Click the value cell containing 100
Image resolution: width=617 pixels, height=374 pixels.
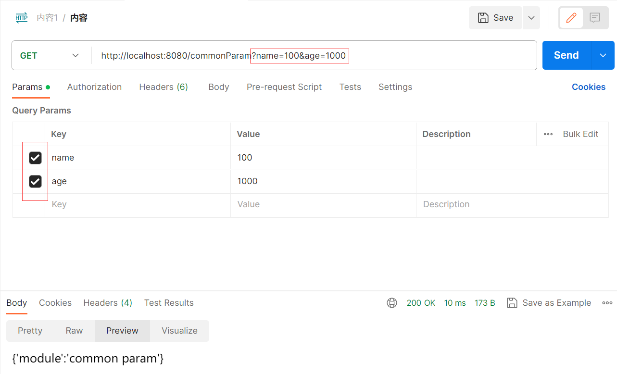323,158
